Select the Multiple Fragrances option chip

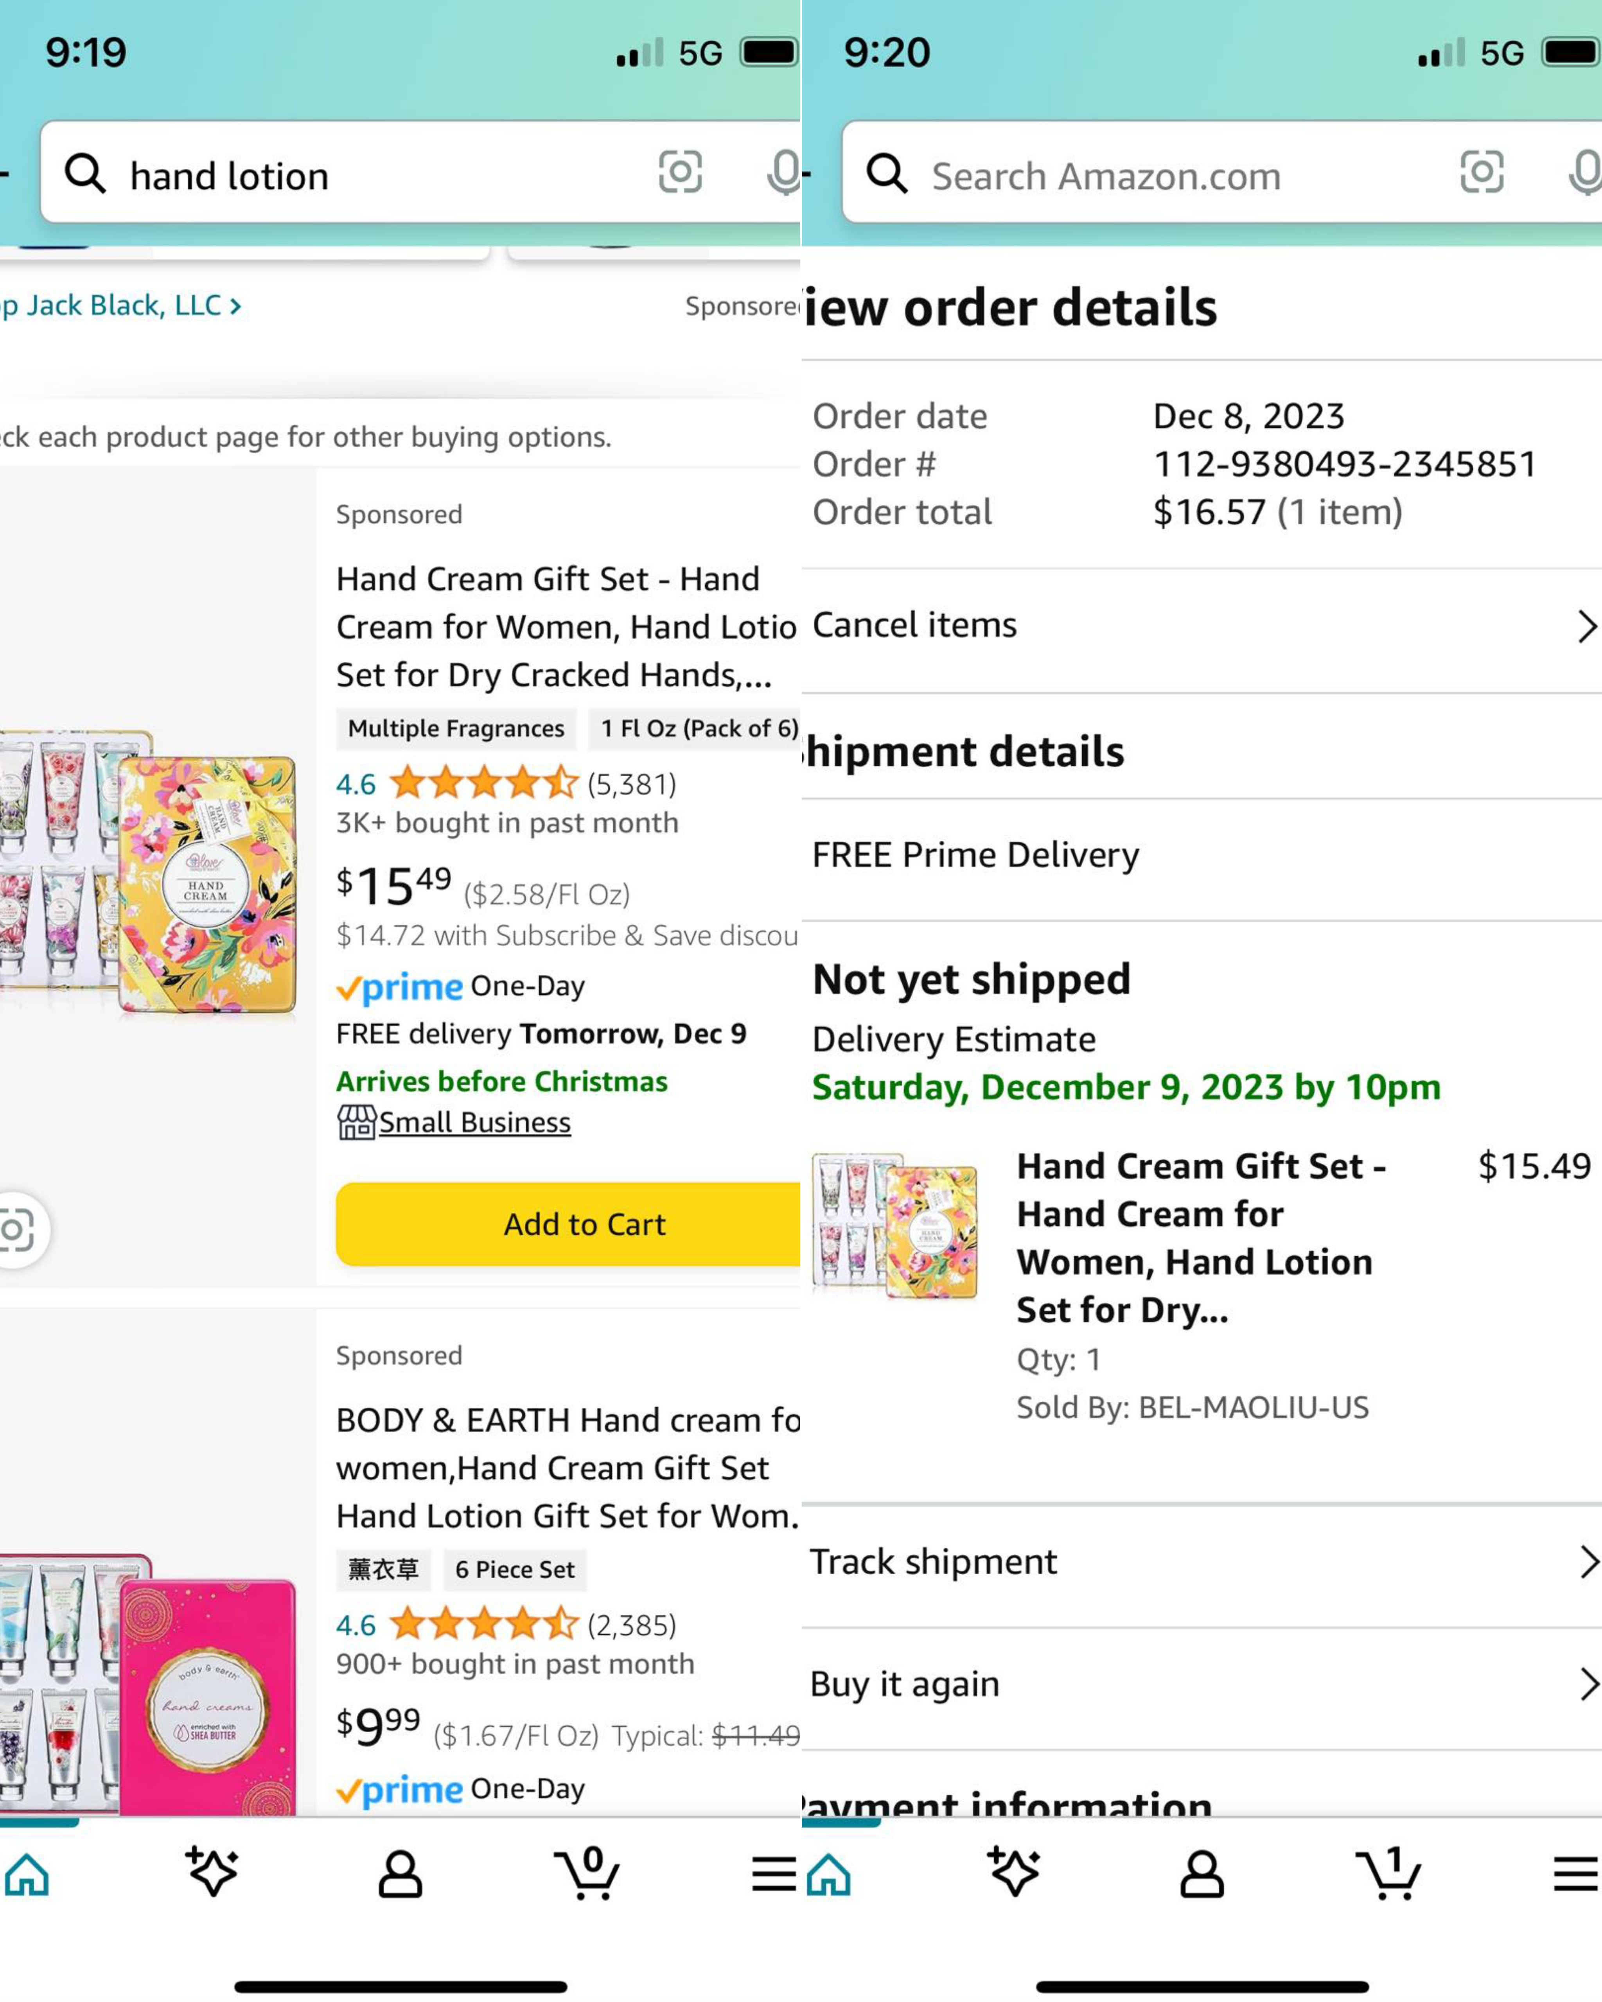456,729
